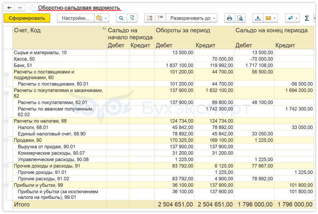The width and height of the screenshot is (318, 214).
Task: Click the forward navigation arrow
Action: click(20, 8)
